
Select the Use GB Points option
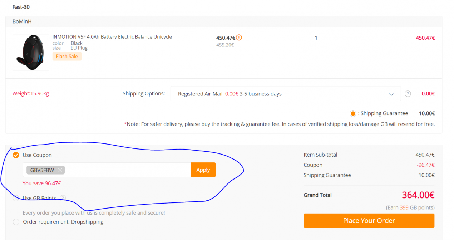coord(16,198)
